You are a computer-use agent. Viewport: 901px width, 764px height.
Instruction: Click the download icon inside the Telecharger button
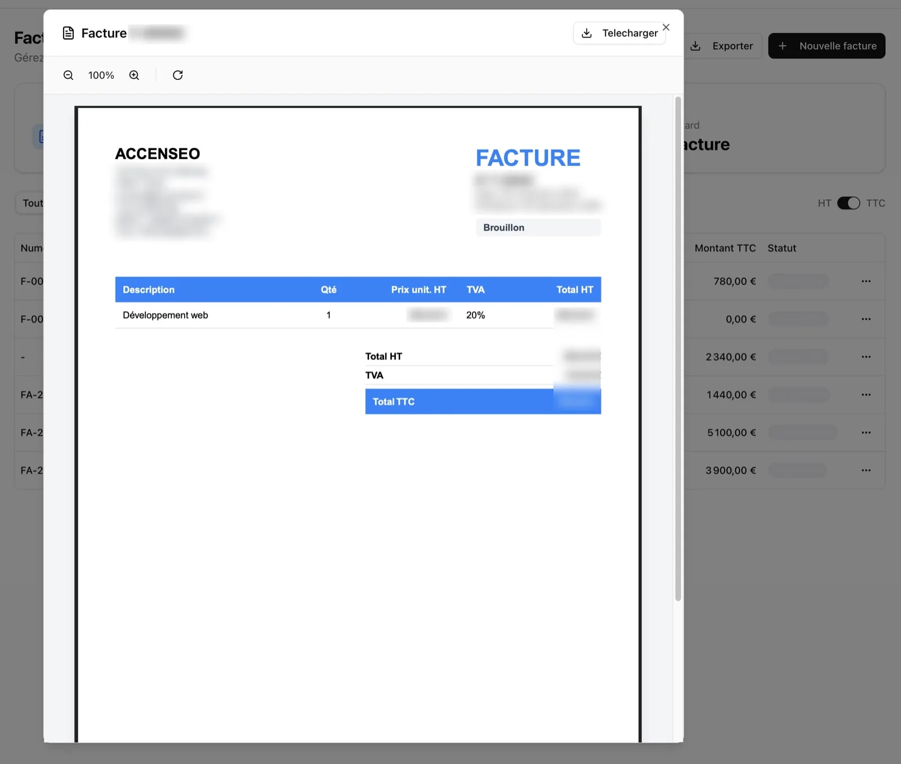[x=588, y=33]
